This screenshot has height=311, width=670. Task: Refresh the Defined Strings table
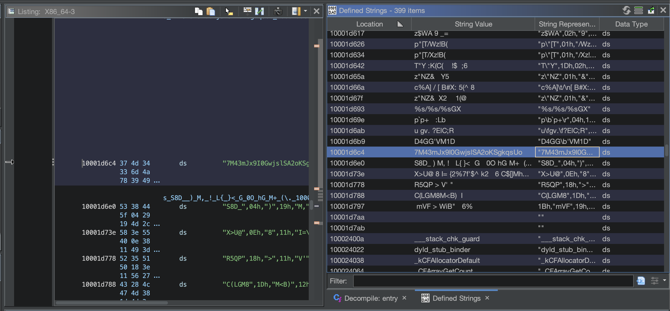click(x=626, y=11)
